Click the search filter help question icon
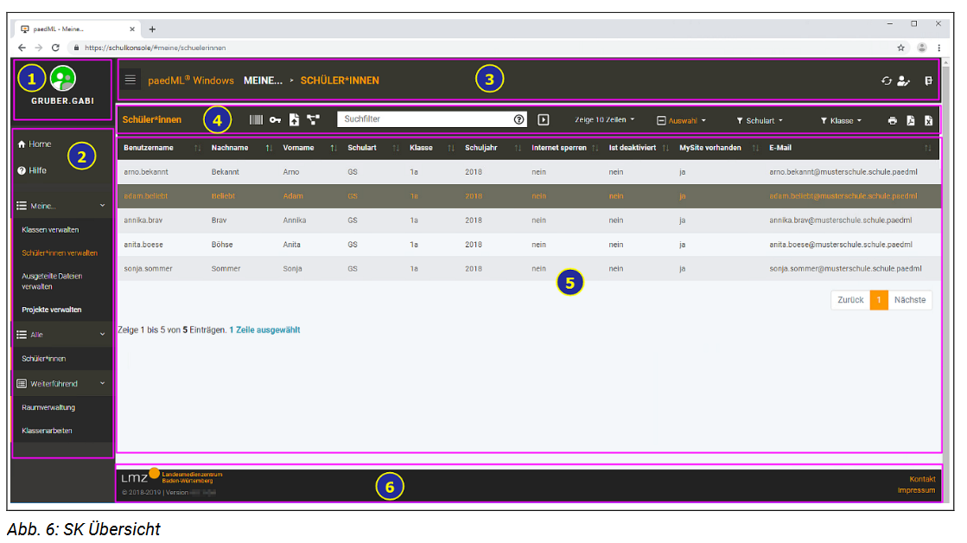This screenshot has height=543, width=967. pos(519,119)
